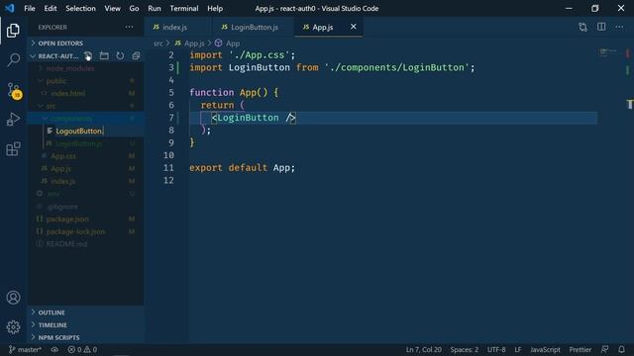
Task: Open the Manage gear icon
Action: [13, 327]
